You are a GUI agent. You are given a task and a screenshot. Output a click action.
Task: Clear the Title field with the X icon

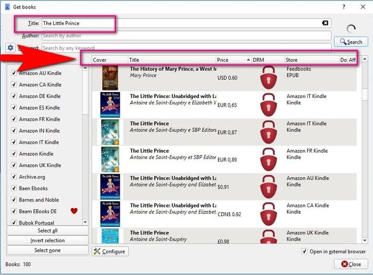325,23
